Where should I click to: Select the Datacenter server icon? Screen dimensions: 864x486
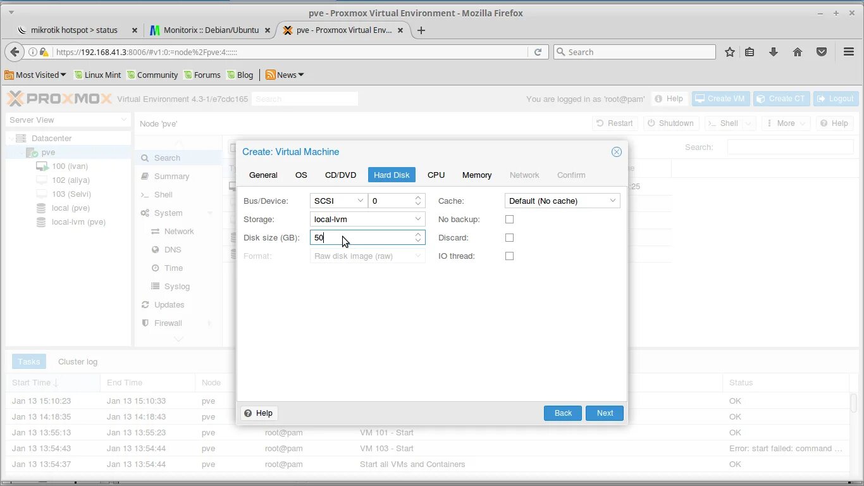(21, 138)
